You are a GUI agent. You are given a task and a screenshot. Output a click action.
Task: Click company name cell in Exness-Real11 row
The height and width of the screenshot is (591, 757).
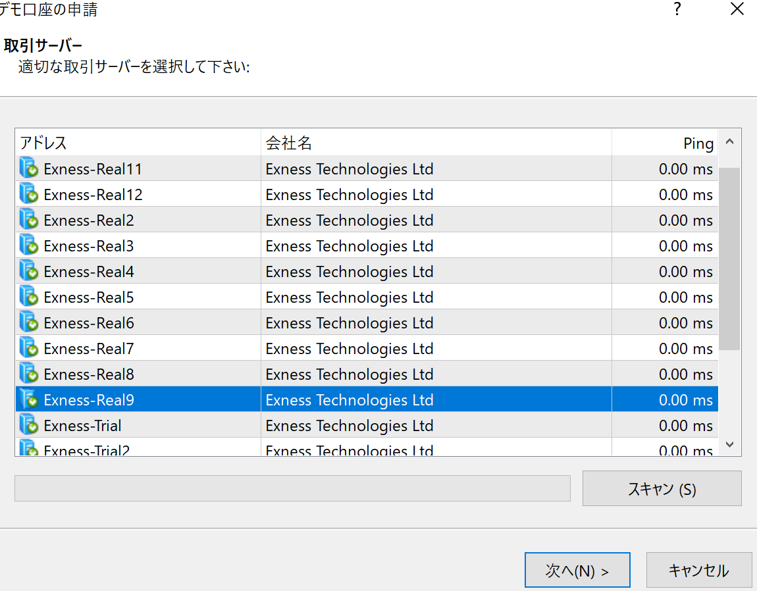coord(436,168)
